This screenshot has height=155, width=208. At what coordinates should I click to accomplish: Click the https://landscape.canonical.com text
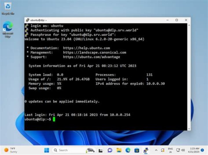pyautogui.click(x=94, y=52)
